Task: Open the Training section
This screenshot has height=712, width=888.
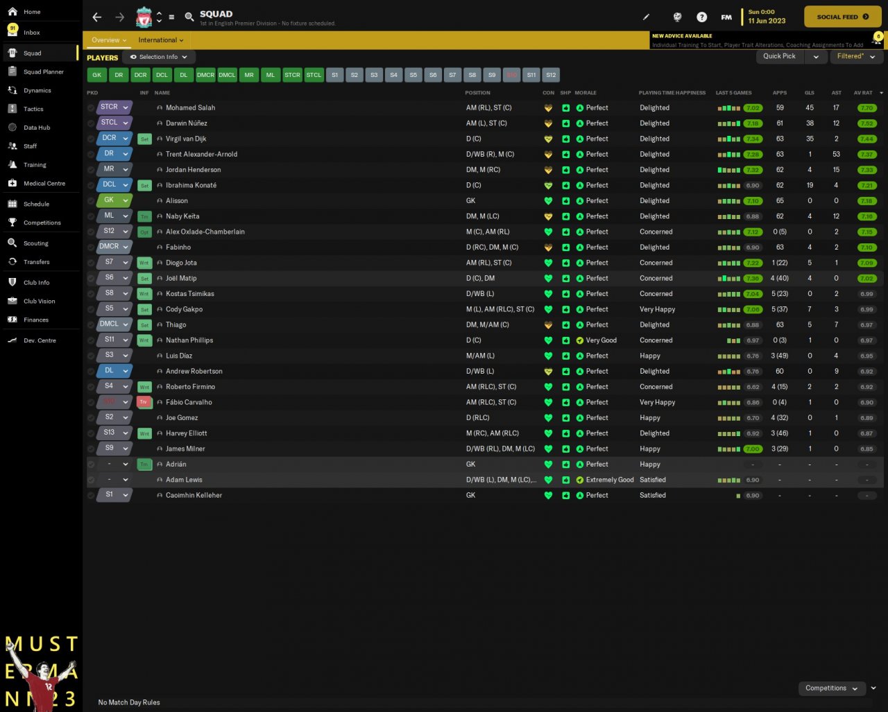Action: coord(35,165)
